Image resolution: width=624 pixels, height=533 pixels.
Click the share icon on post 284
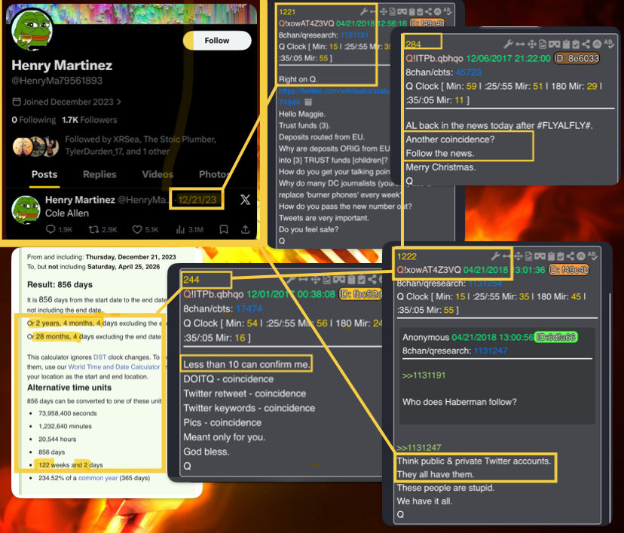[586, 44]
